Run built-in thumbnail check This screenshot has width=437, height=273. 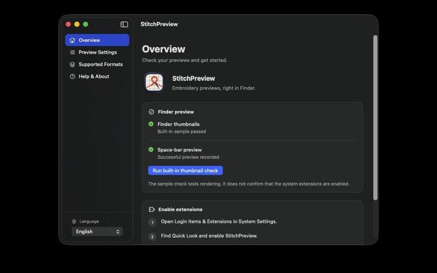(185, 170)
